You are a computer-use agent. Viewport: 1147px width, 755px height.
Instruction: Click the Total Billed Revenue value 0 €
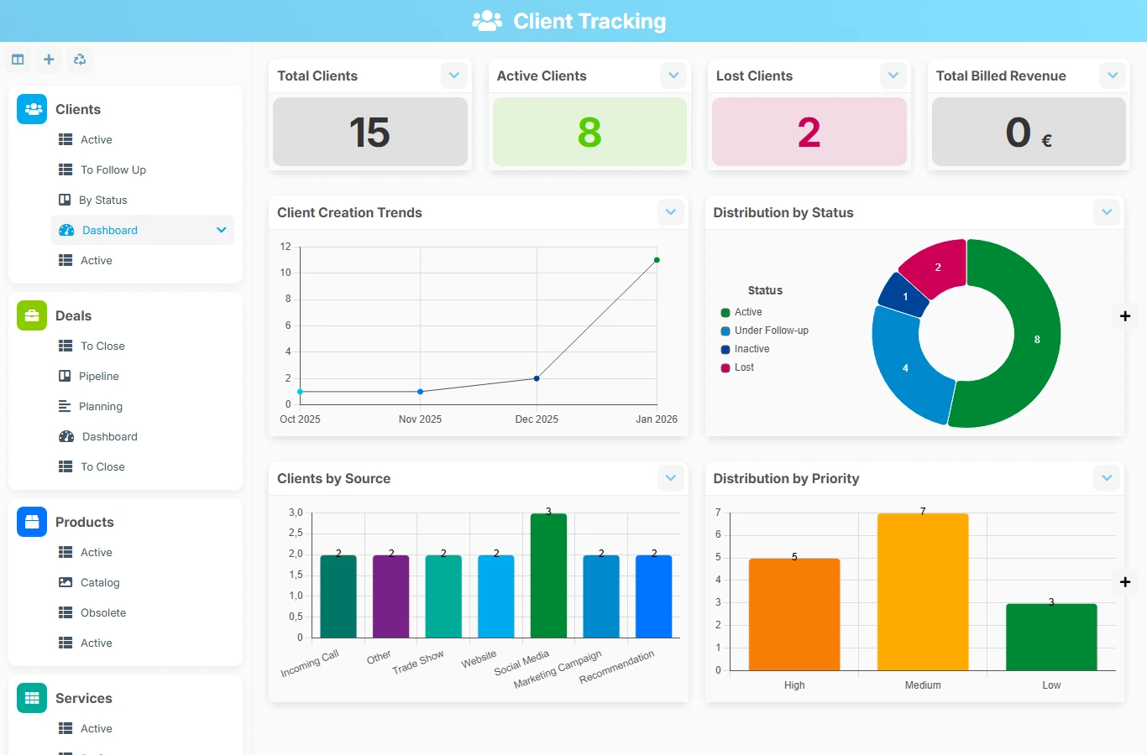pyautogui.click(x=1029, y=133)
